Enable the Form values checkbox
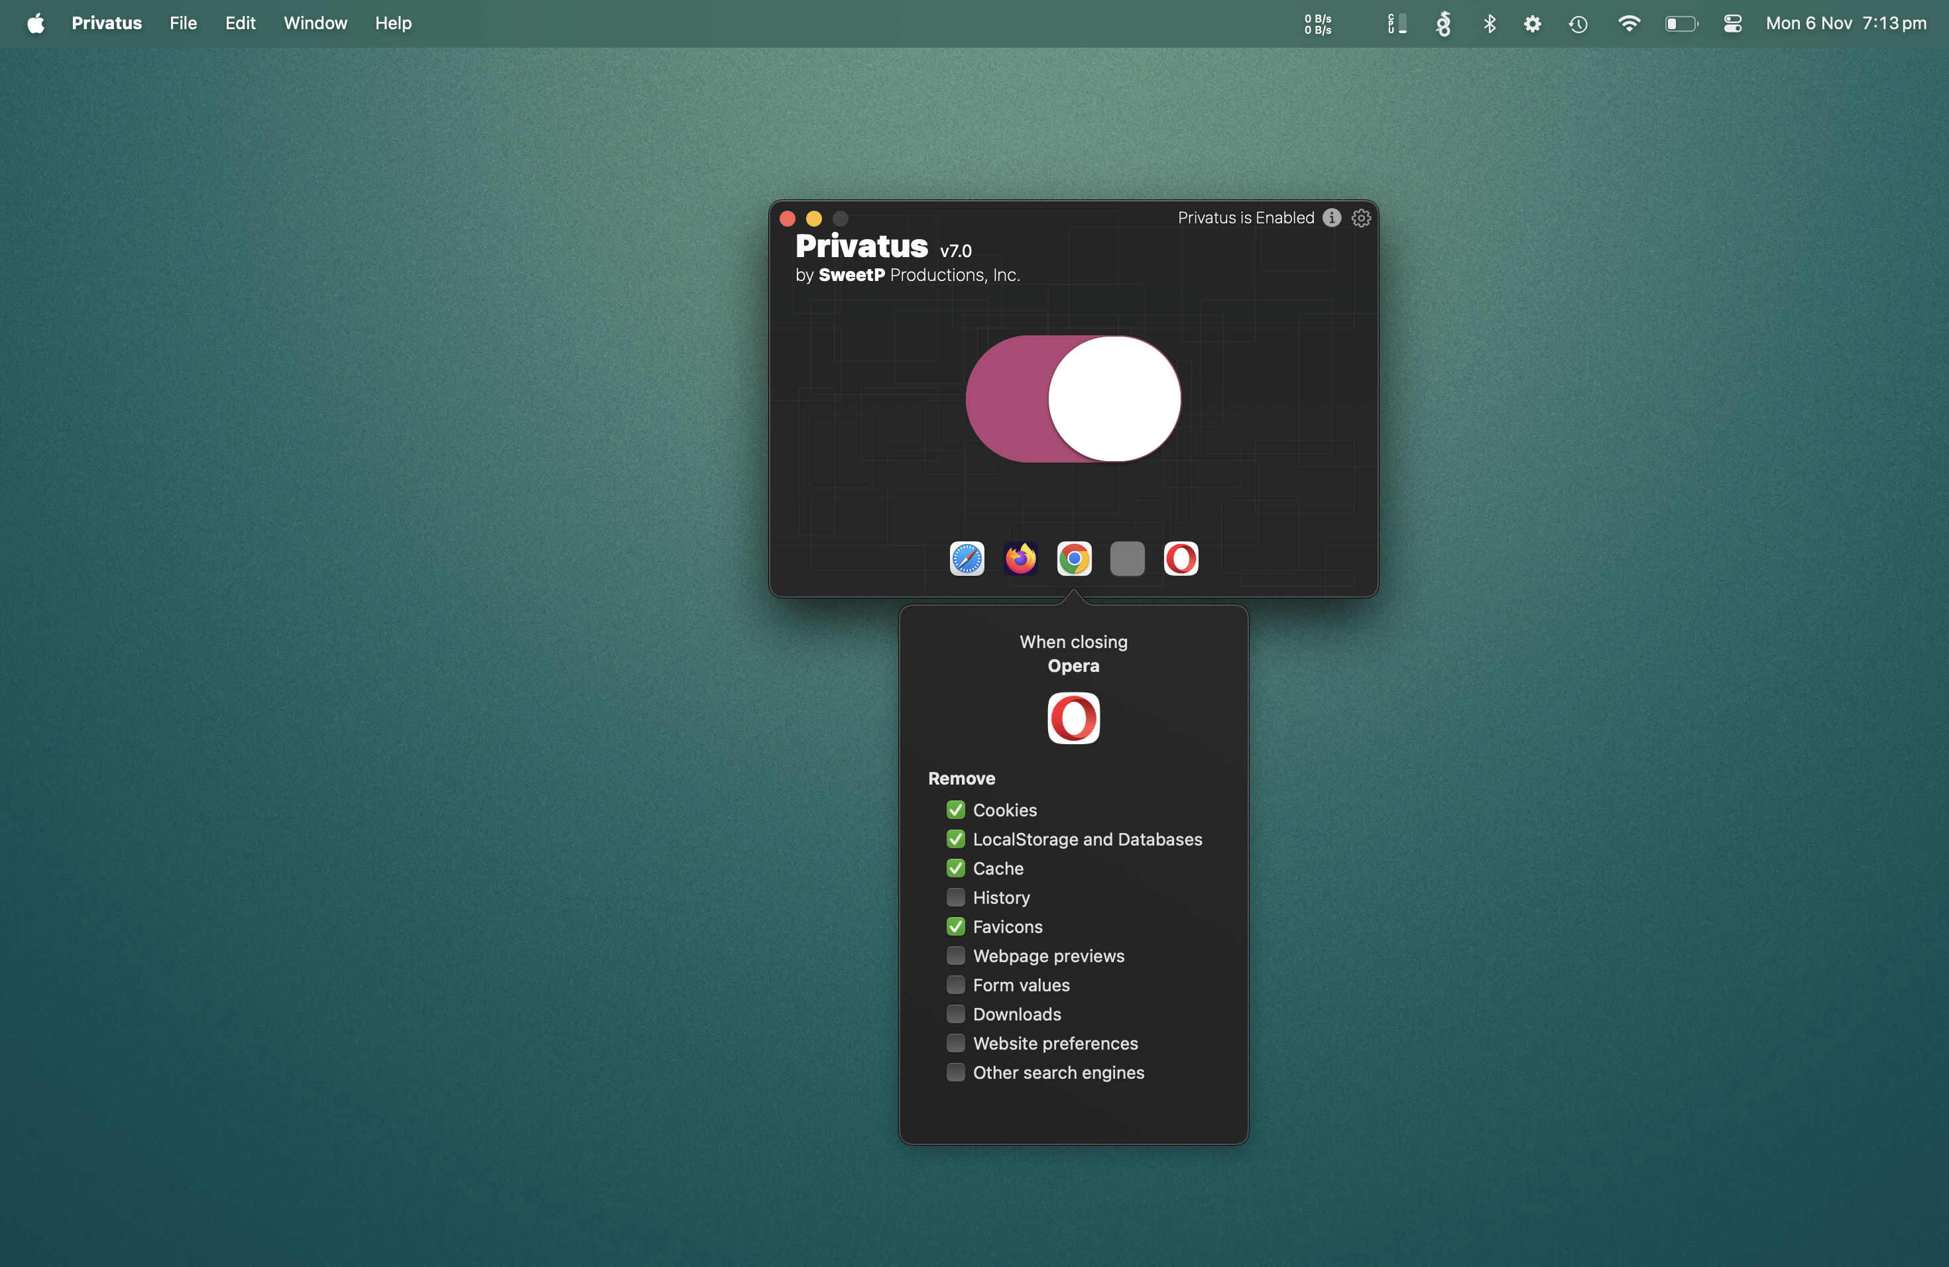Image resolution: width=1949 pixels, height=1267 pixels. tap(956, 985)
